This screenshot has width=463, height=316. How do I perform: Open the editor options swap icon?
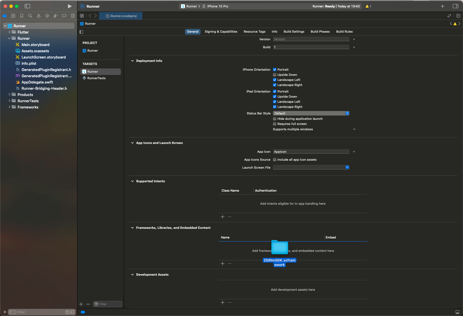[x=449, y=16]
